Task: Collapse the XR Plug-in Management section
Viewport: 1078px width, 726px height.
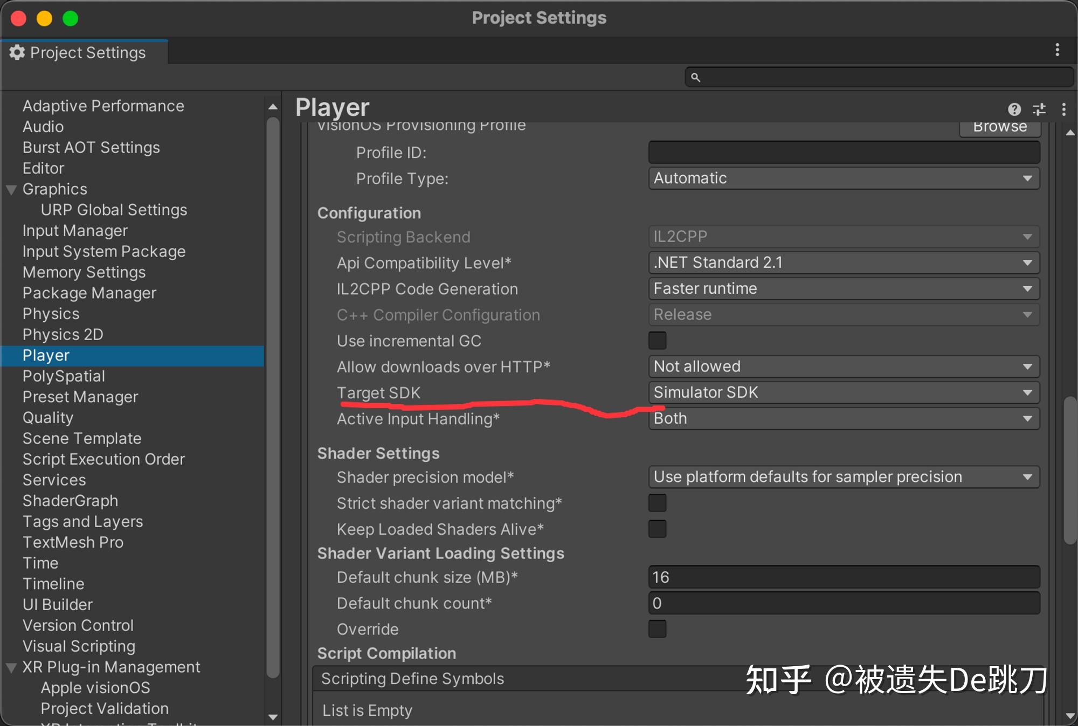Action: (11, 667)
